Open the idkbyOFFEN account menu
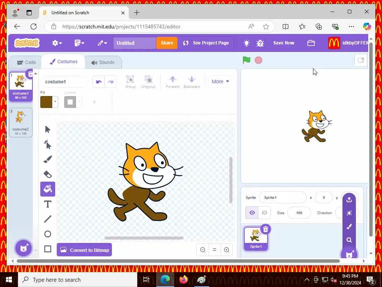Image resolution: width=382 pixels, height=287 pixels. tap(348, 43)
